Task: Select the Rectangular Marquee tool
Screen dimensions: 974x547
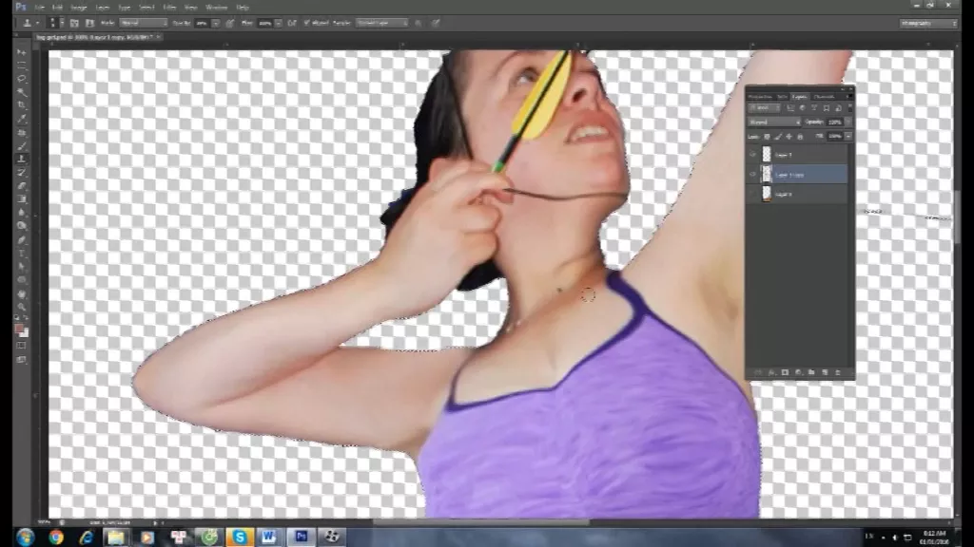Action: coord(22,66)
